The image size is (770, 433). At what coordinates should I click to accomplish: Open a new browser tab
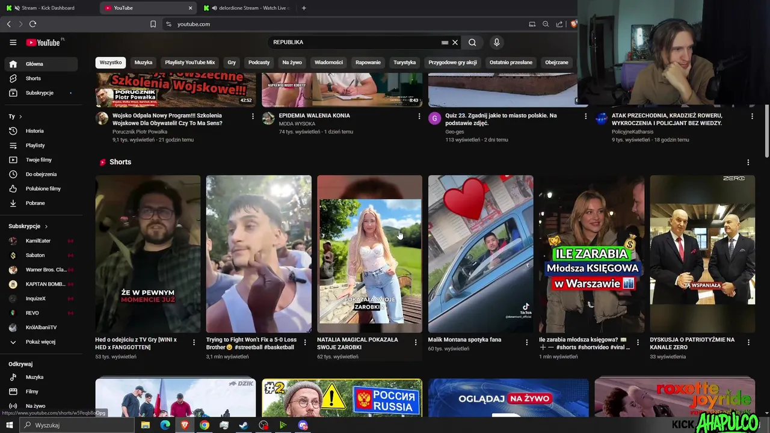coord(304,8)
